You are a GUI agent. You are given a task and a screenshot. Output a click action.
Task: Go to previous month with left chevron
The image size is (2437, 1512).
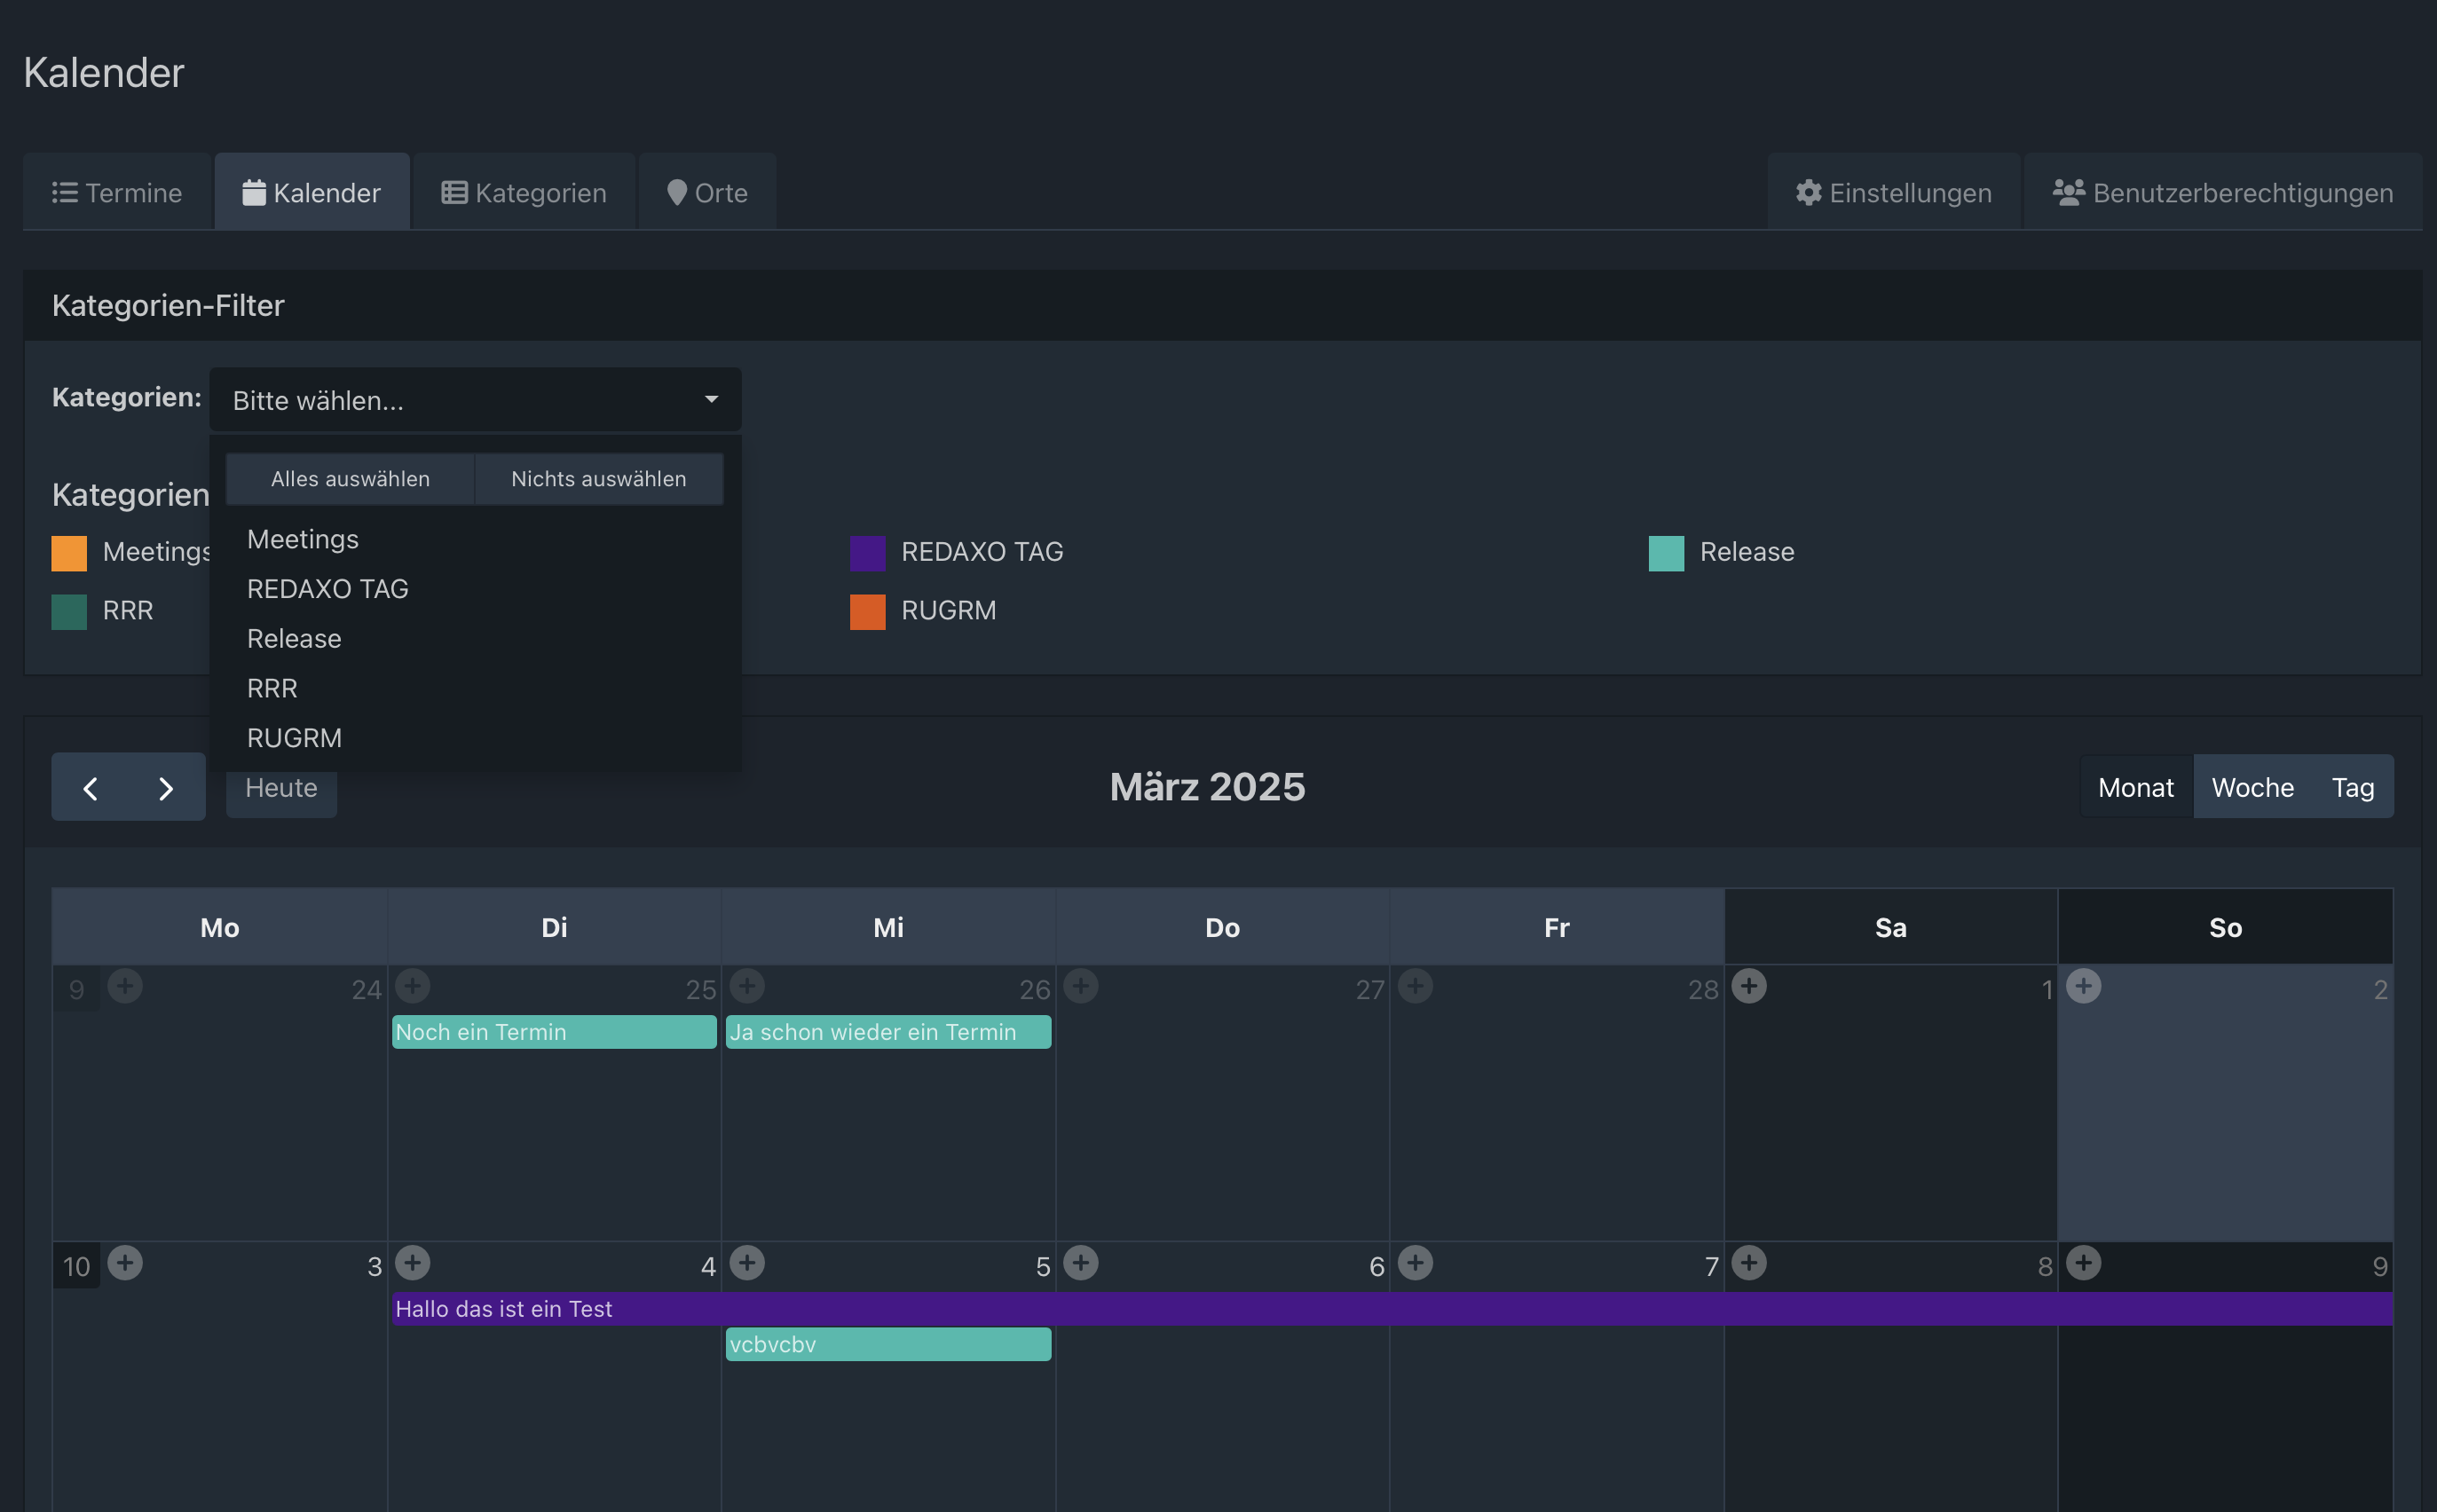[90, 788]
